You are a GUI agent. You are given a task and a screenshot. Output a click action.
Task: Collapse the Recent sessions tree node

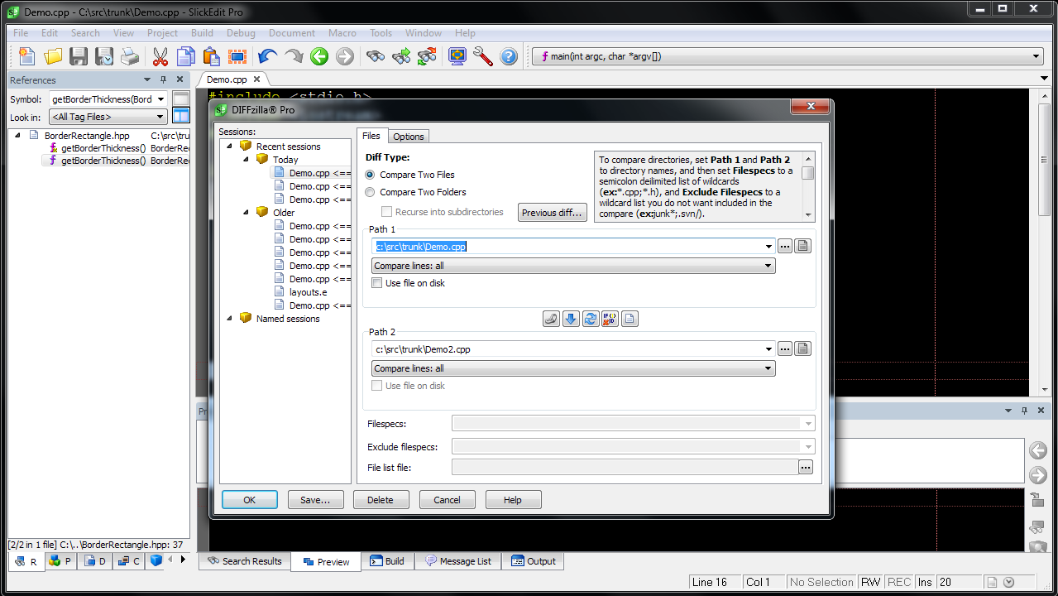pos(227,147)
